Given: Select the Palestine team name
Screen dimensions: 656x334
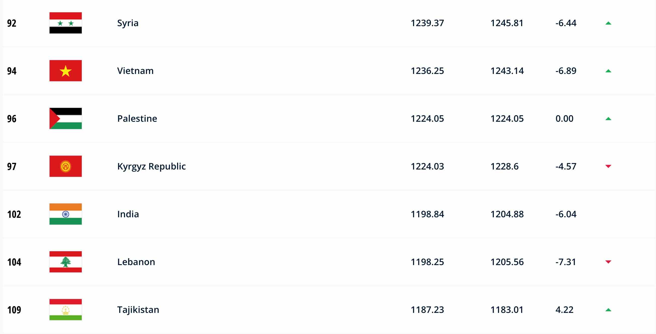Looking at the screenshot, I should click(137, 118).
